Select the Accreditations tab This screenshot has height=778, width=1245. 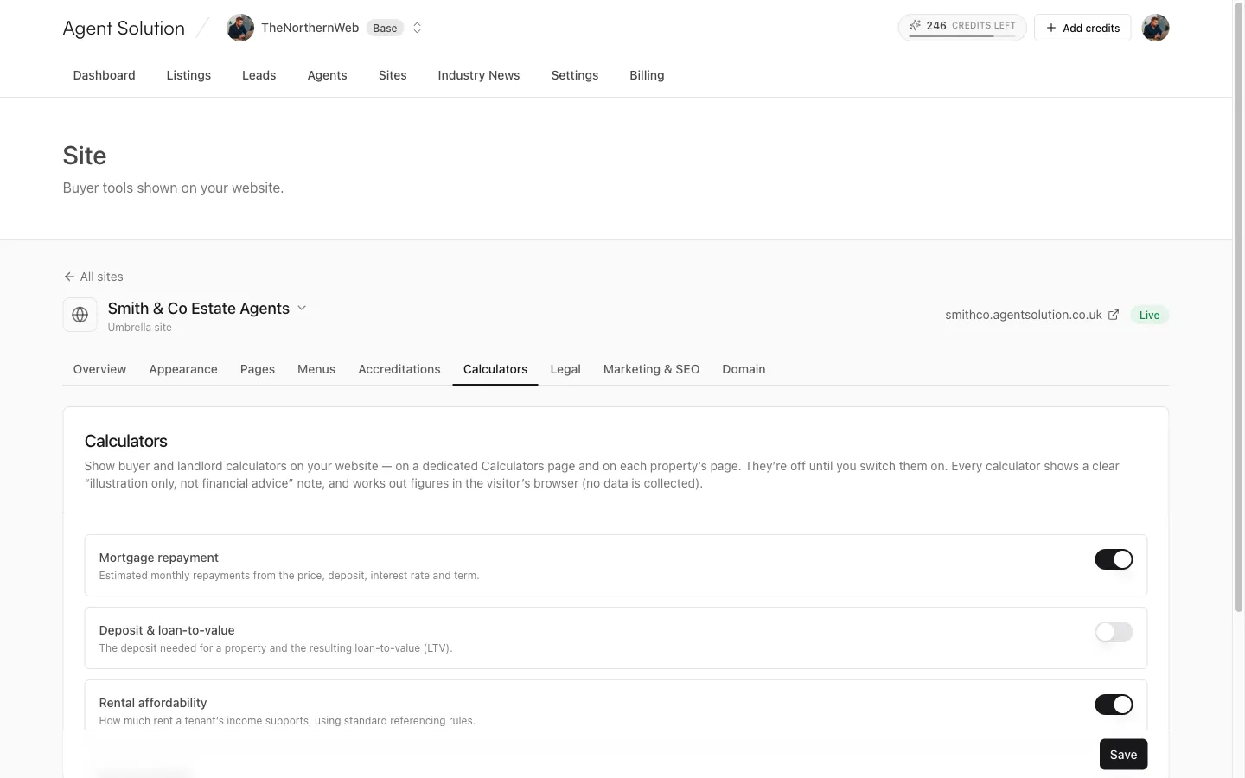click(x=399, y=369)
